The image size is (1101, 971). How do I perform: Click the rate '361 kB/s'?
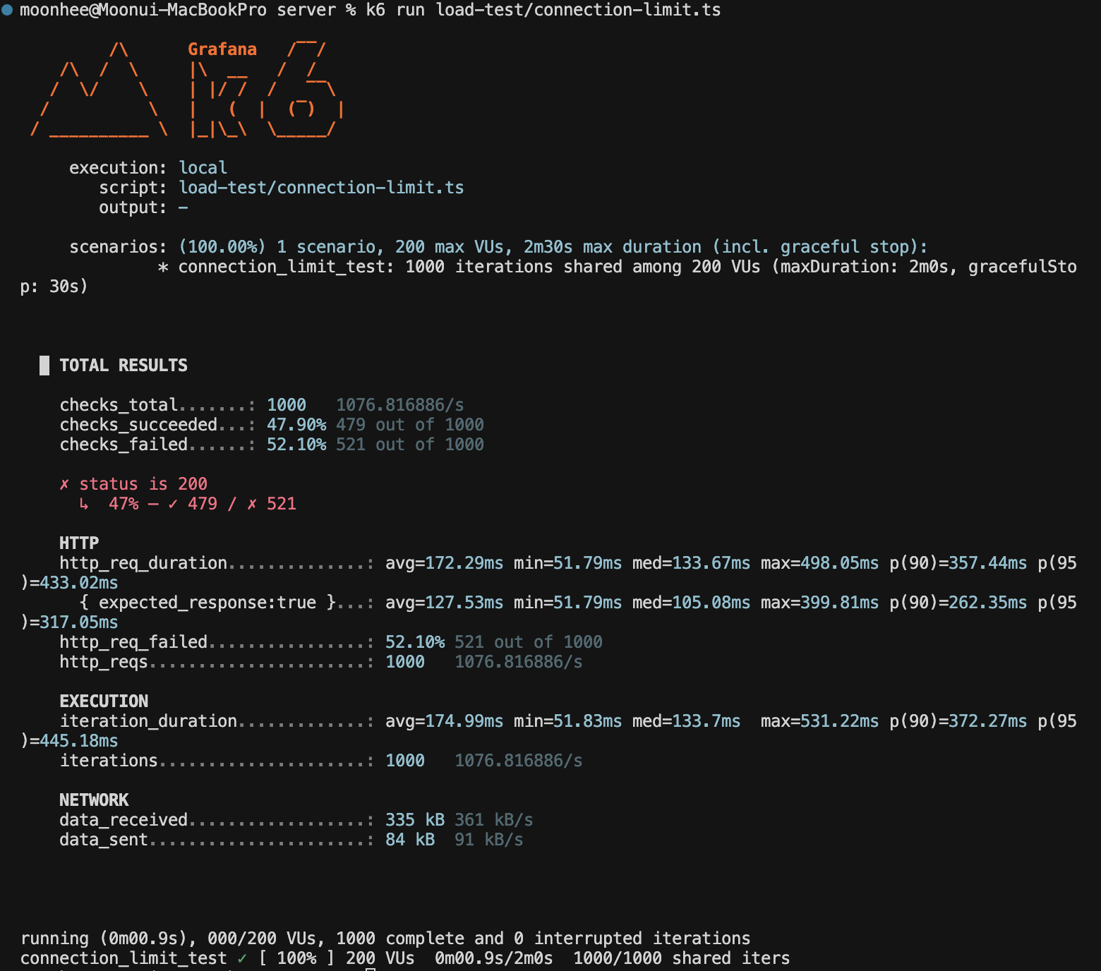[x=494, y=820]
